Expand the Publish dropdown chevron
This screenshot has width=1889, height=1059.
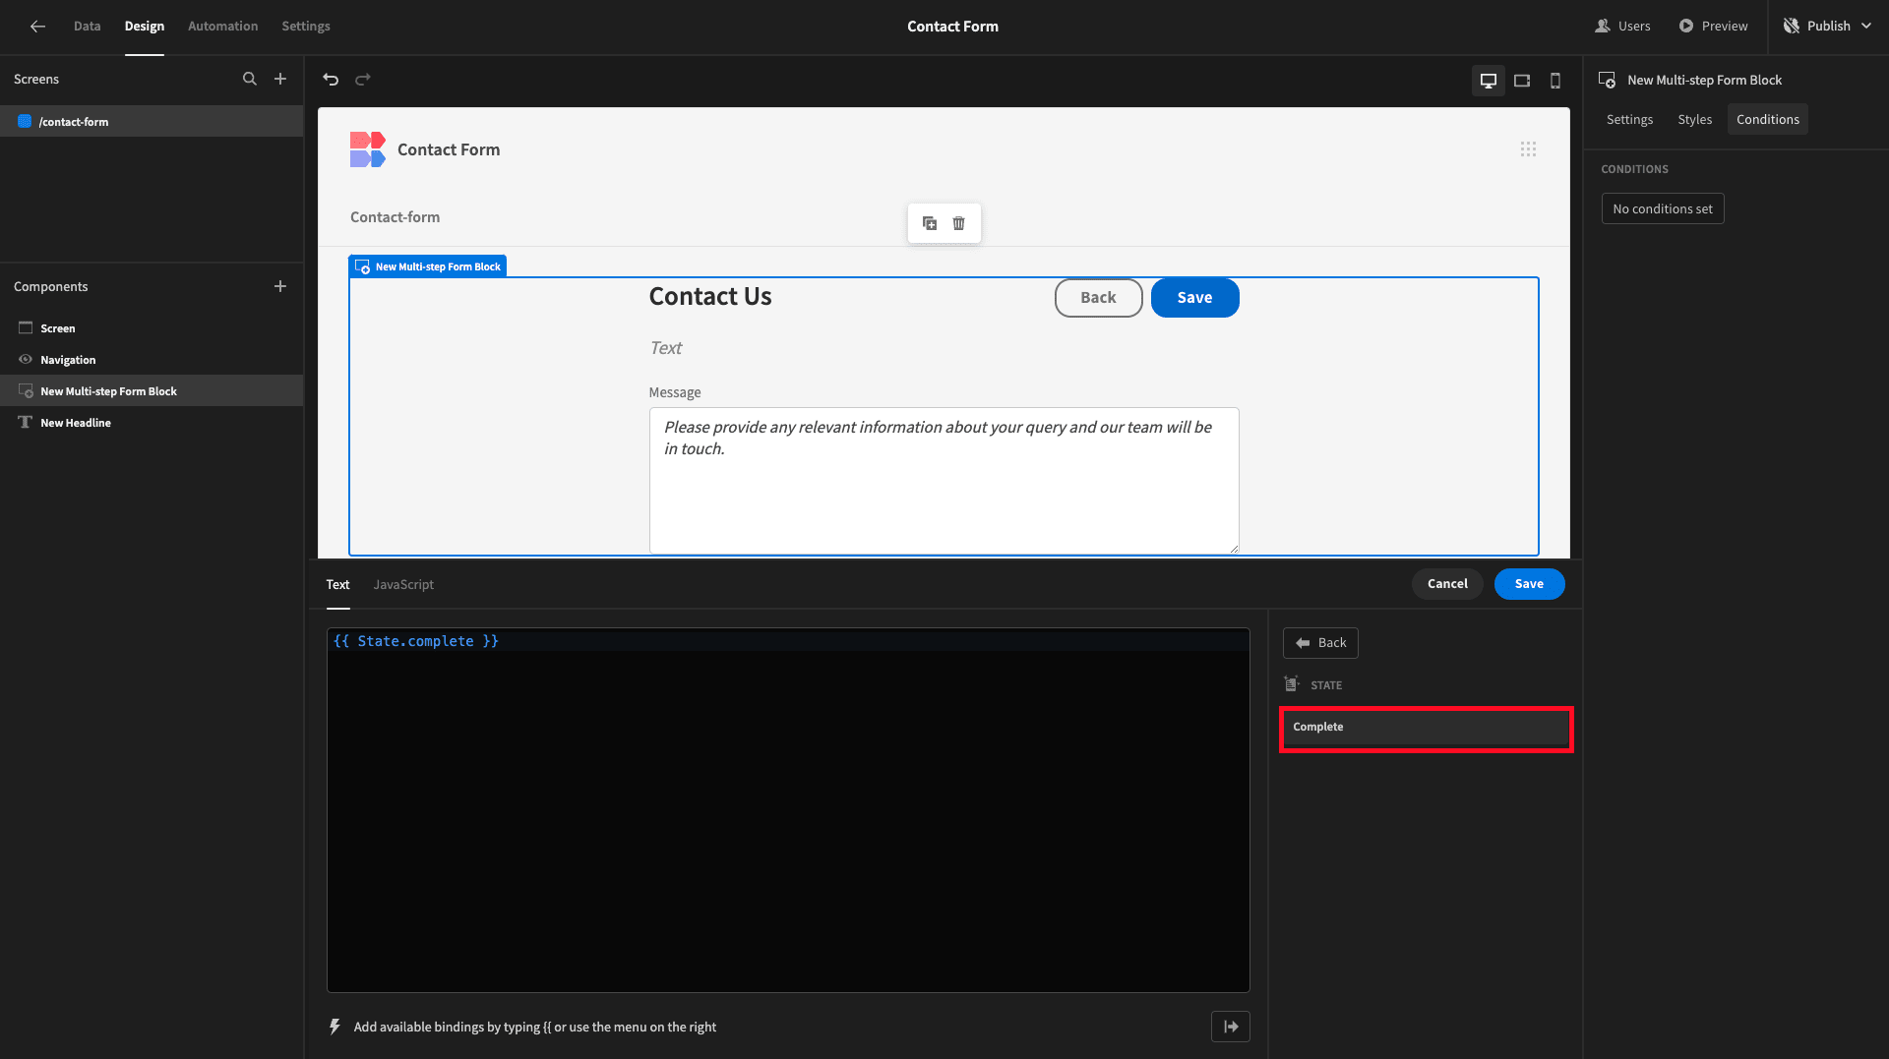[x=1866, y=27]
